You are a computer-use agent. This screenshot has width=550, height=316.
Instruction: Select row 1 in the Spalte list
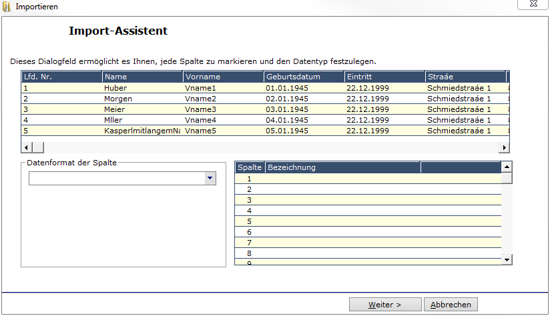click(368, 179)
